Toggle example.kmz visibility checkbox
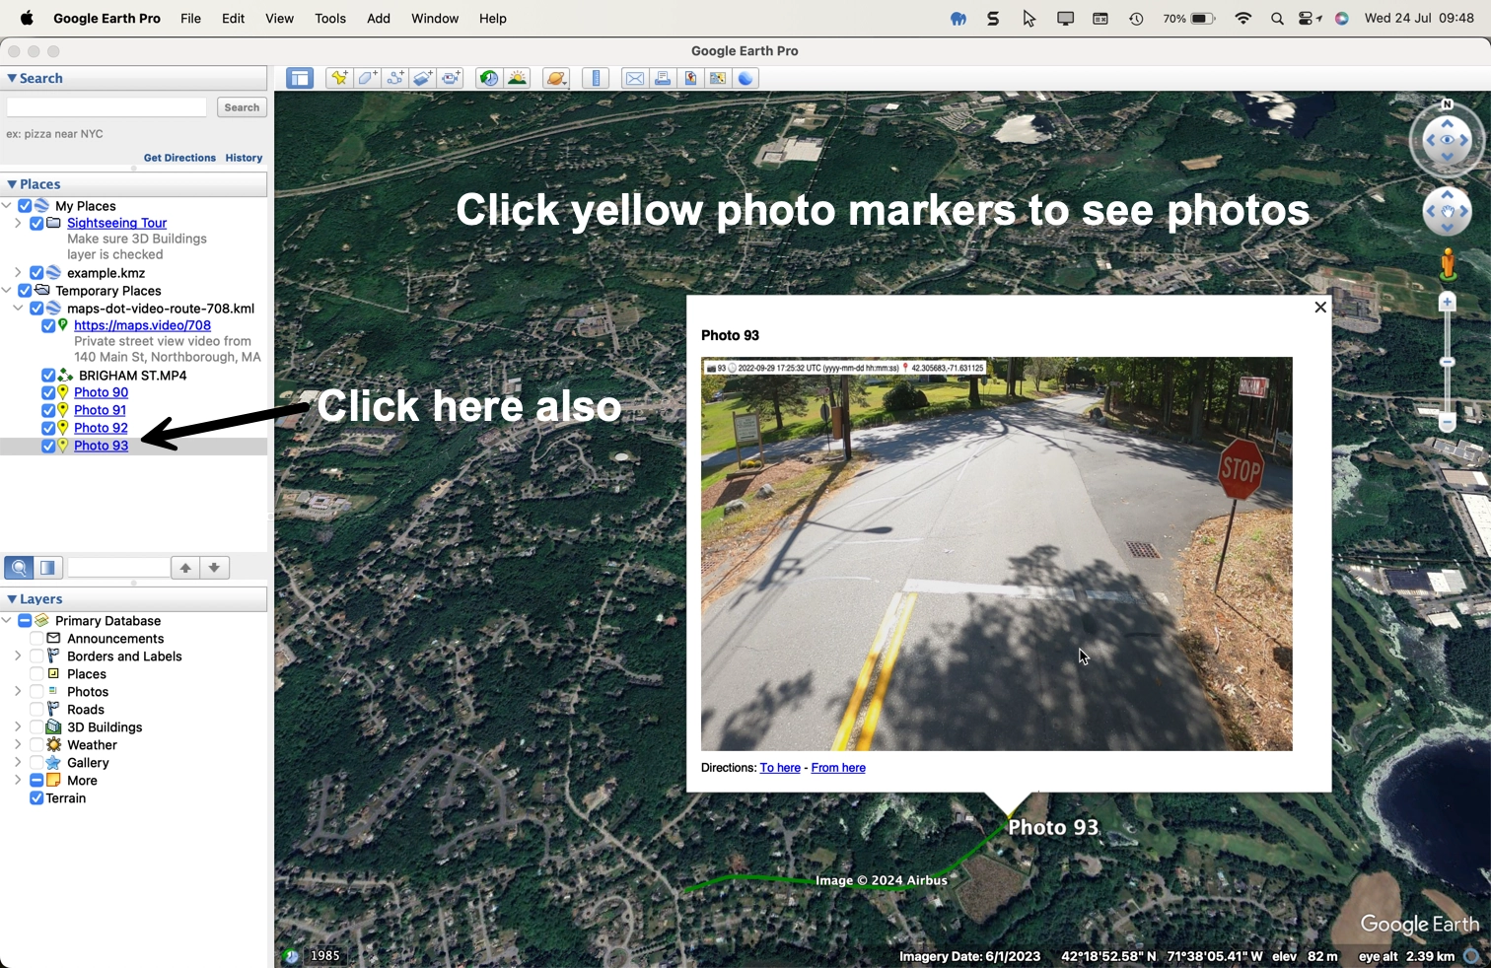Screen dimensions: 1491x968 point(36,273)
